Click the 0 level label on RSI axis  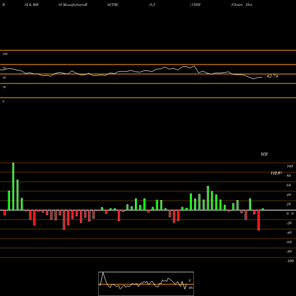(3, 101)
